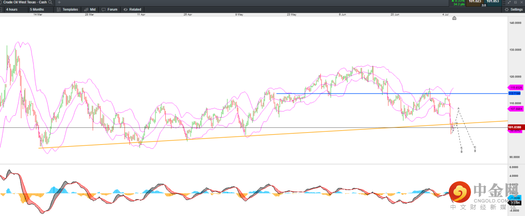Image resolution: width=525 pixels, height=216 pixels.
Task: Click the pop-out window icon
Action: (x=515, y=2)
